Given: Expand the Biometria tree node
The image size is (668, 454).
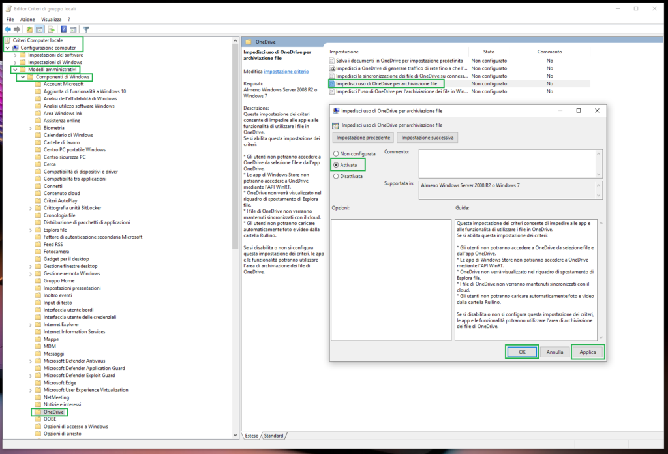Looking at the screenshot, I should coord(31,129).
